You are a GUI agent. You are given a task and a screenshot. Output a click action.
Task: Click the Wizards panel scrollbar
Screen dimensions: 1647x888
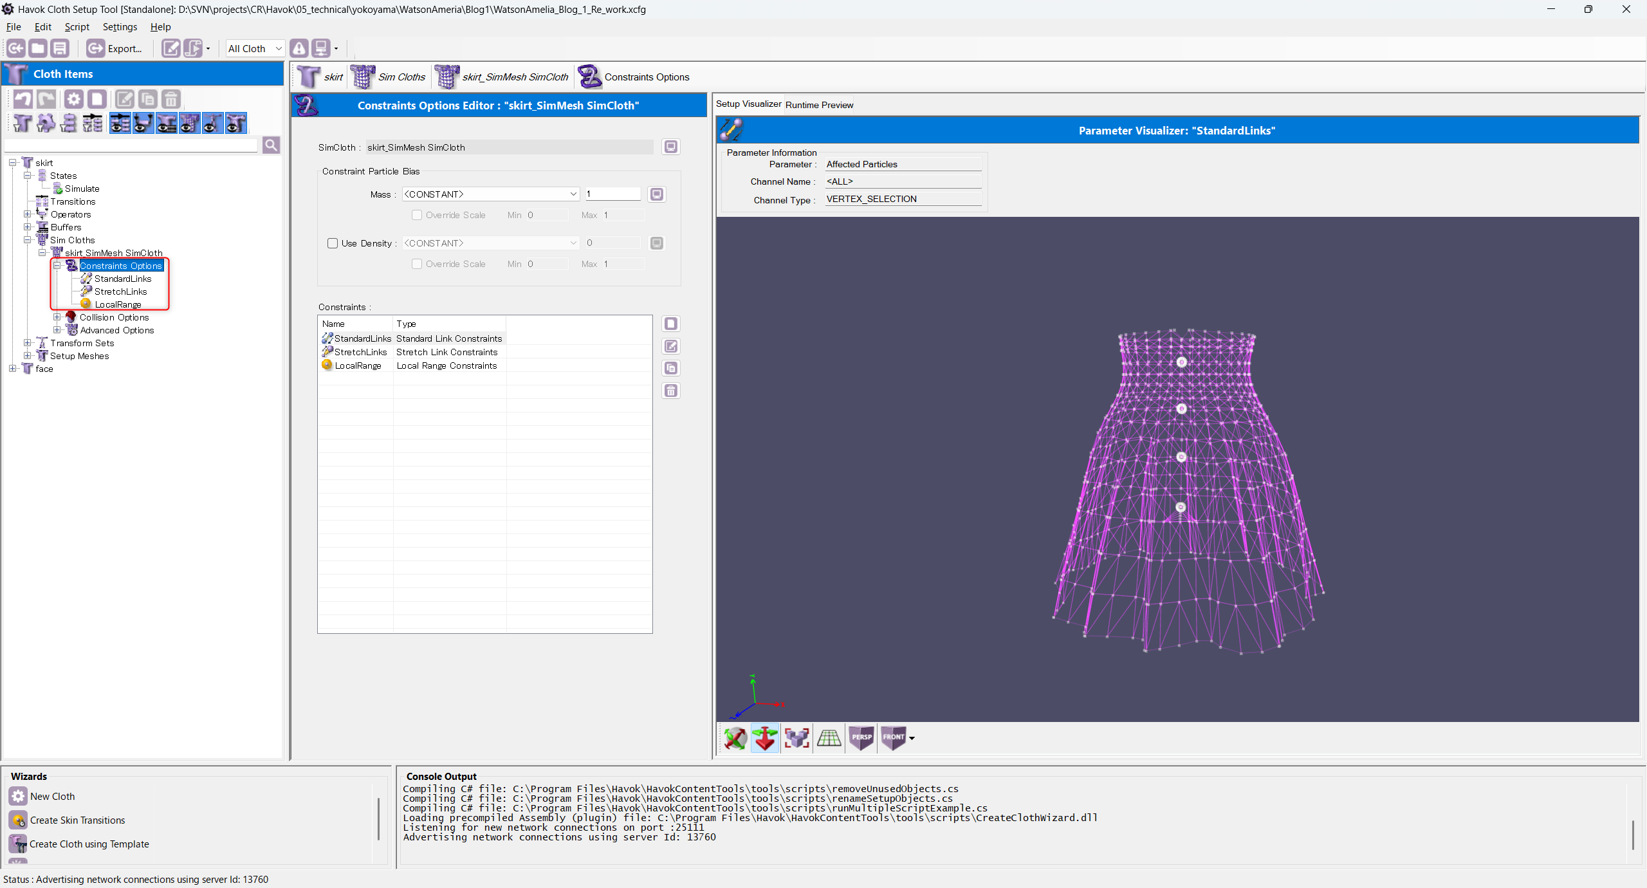[378, 819]
